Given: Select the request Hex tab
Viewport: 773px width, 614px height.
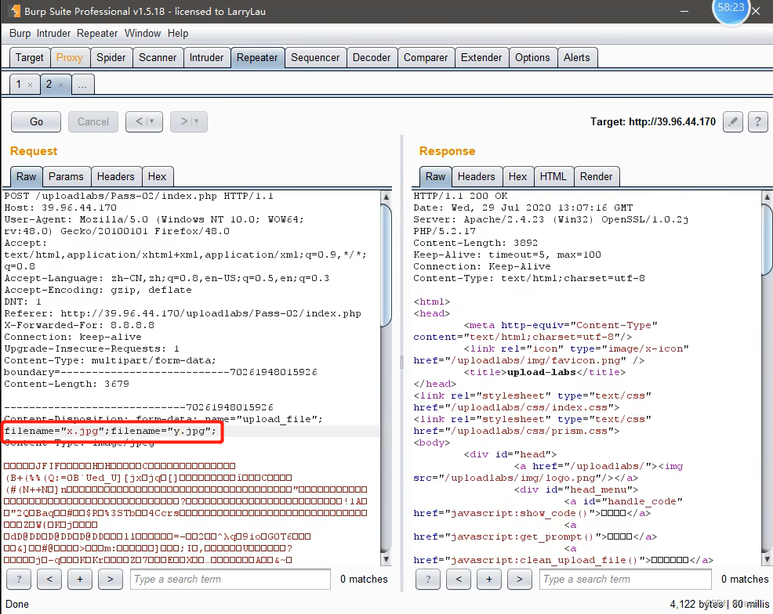Looking at the screenshot, I should tap(158, 176).
